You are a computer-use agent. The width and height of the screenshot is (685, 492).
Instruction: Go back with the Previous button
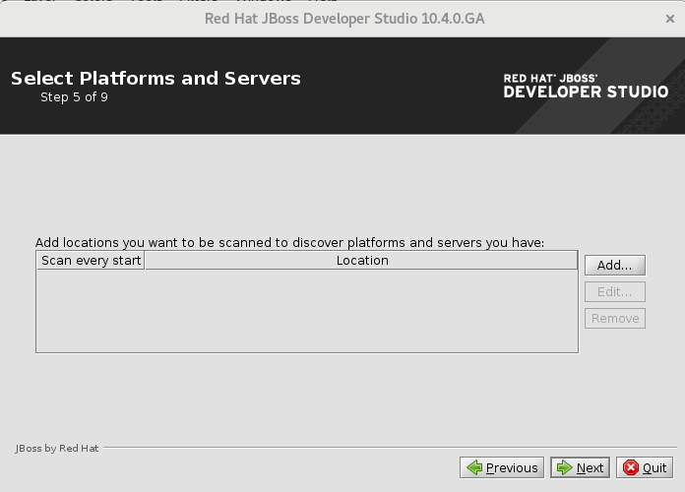click(x=502, y=467)
